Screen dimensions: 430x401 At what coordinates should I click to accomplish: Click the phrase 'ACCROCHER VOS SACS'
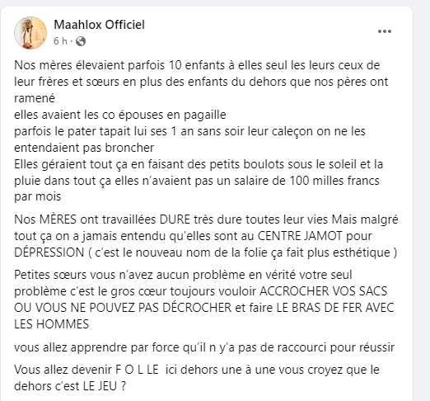click(323, 291)
